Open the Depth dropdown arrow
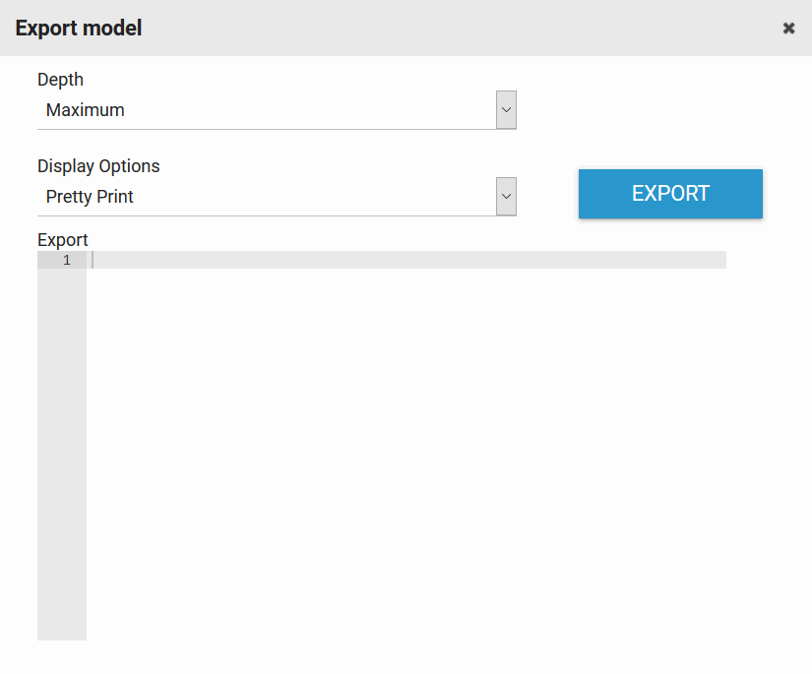Screen dimensions: 812x674 506,110
